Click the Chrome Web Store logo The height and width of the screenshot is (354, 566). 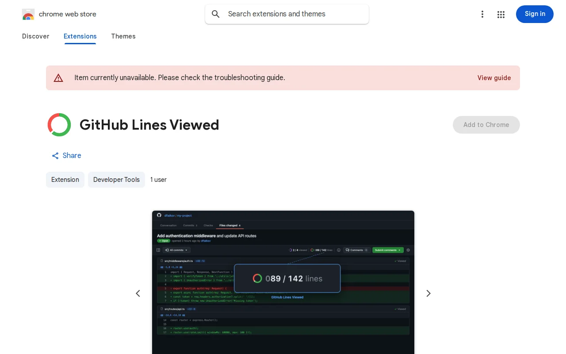[x=28, y=14]
